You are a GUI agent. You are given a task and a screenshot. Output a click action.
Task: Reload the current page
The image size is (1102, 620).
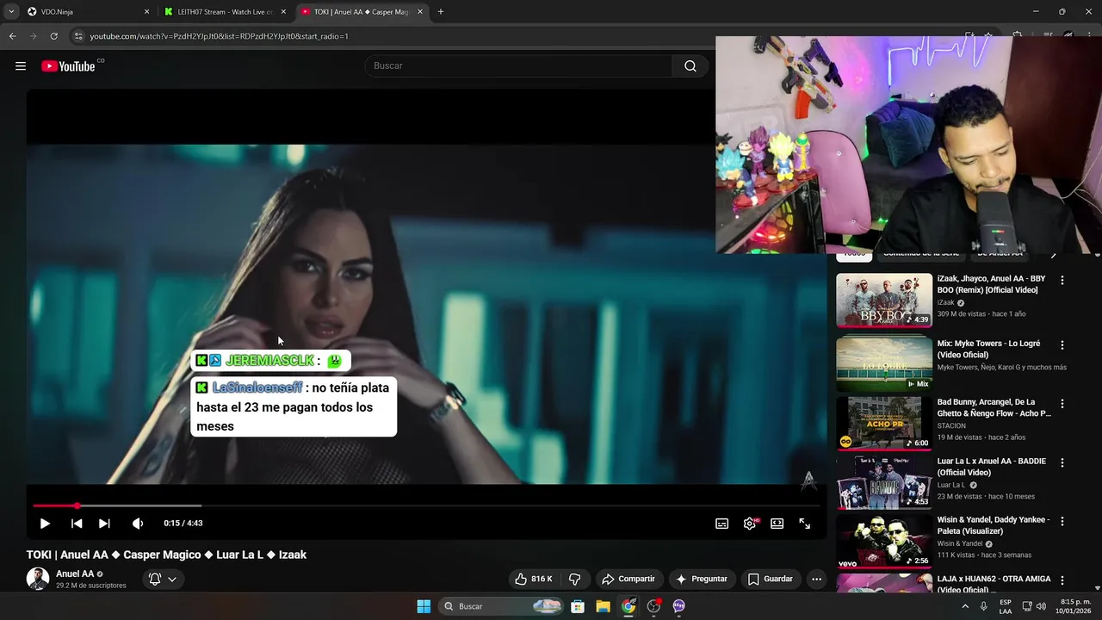click(x=53, y=36)
